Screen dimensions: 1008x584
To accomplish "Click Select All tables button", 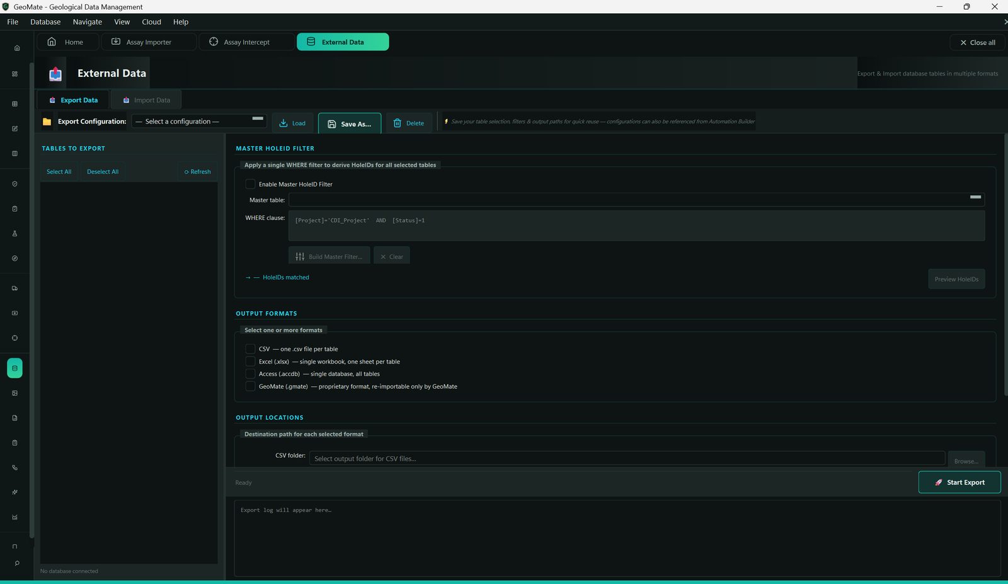I will (x=59, y=172).
